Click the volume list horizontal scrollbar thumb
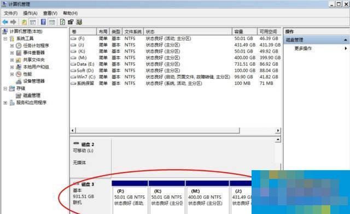 pyautogui.click(x=157, y=130)
